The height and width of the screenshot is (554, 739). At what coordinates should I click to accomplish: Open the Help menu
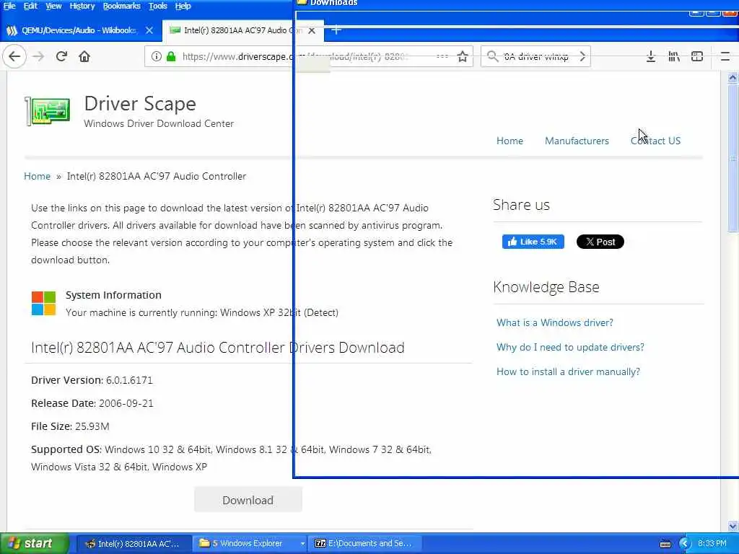click(183, 6)
